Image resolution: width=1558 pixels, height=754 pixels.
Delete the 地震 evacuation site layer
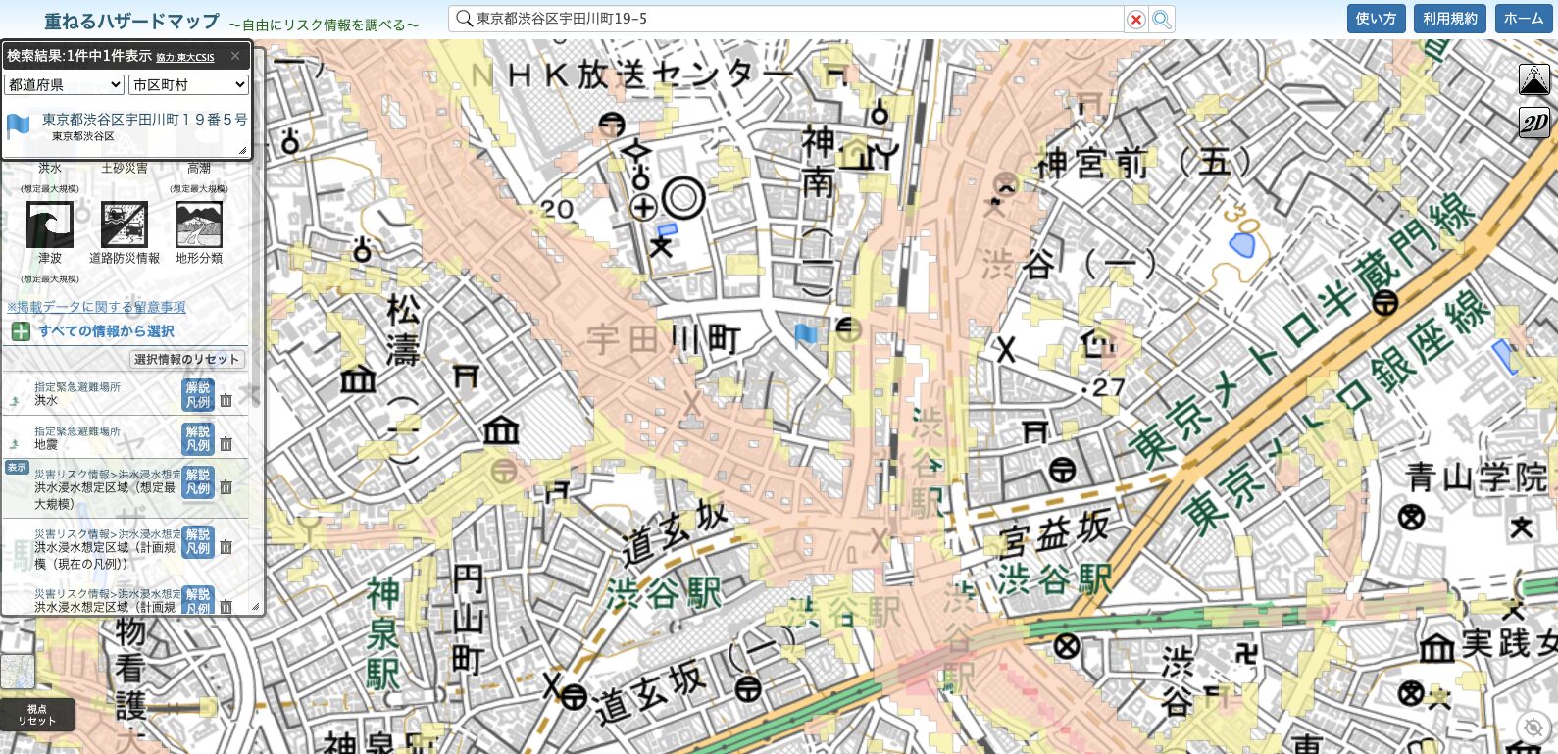click(x=226, y=444)
